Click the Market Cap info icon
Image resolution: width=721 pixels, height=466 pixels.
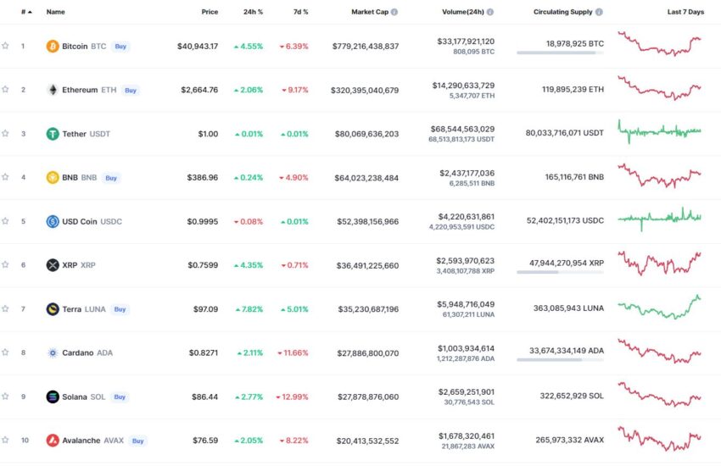[394, 13]
